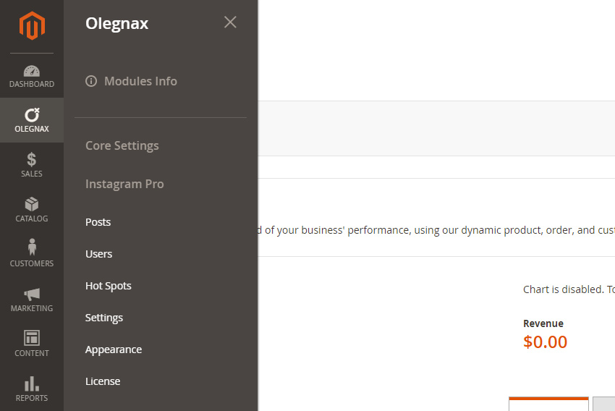This screenshot has width=615, height=411.
Task: Go to Posts under Instagram Pro
Action: 98,222
